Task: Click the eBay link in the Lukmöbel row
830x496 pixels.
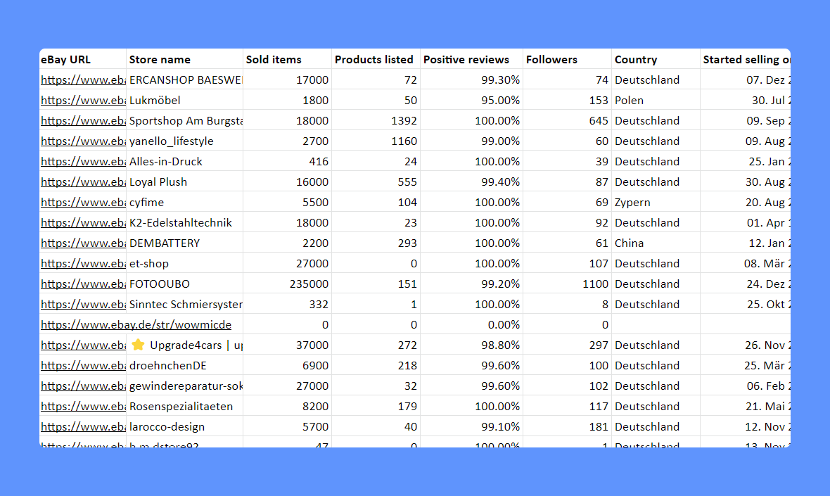Action: pos(83,101)
